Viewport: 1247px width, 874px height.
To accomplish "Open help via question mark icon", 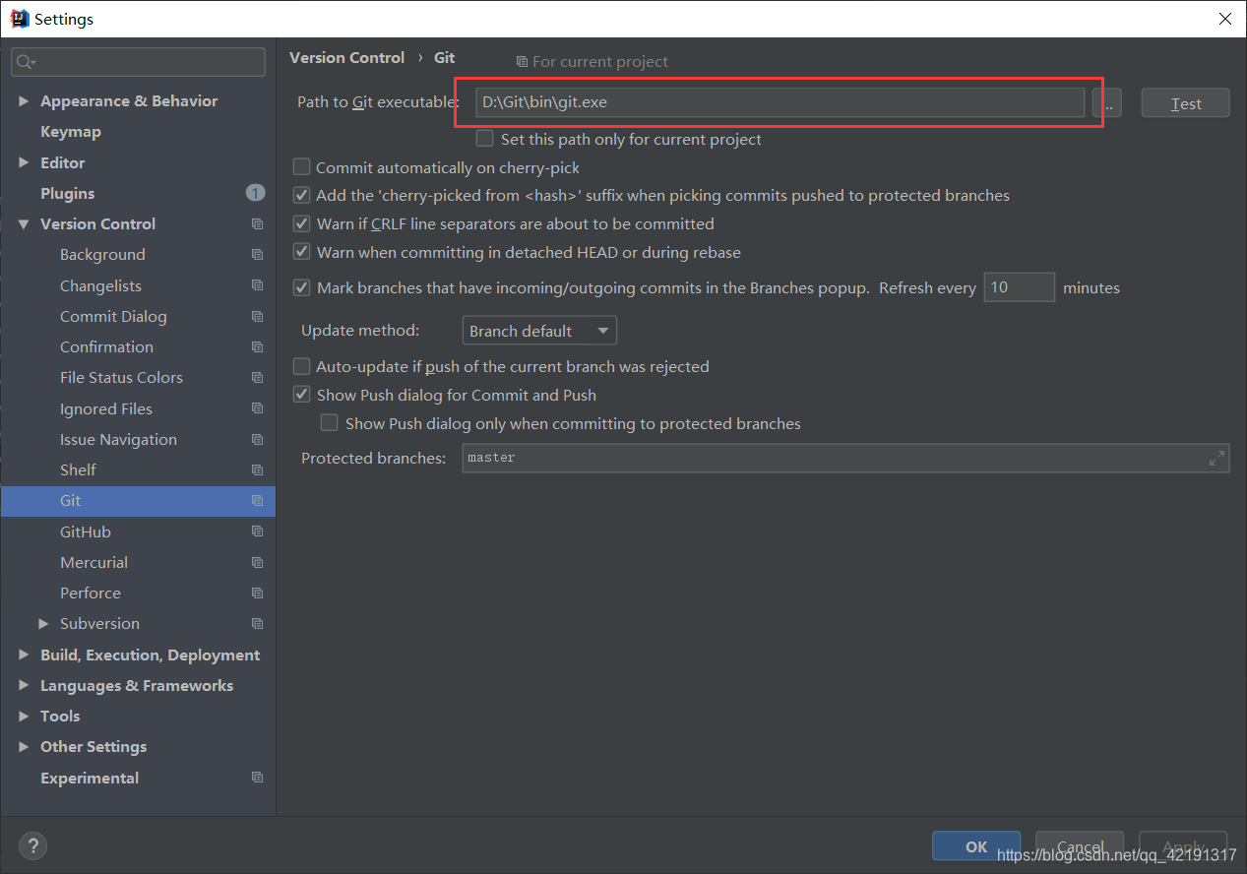I will 32,845.
